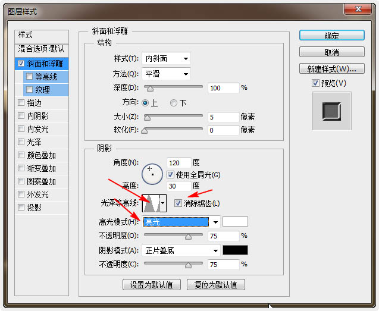
Task: Click the style preview thumbnail
Action: (x=331, y=111)
